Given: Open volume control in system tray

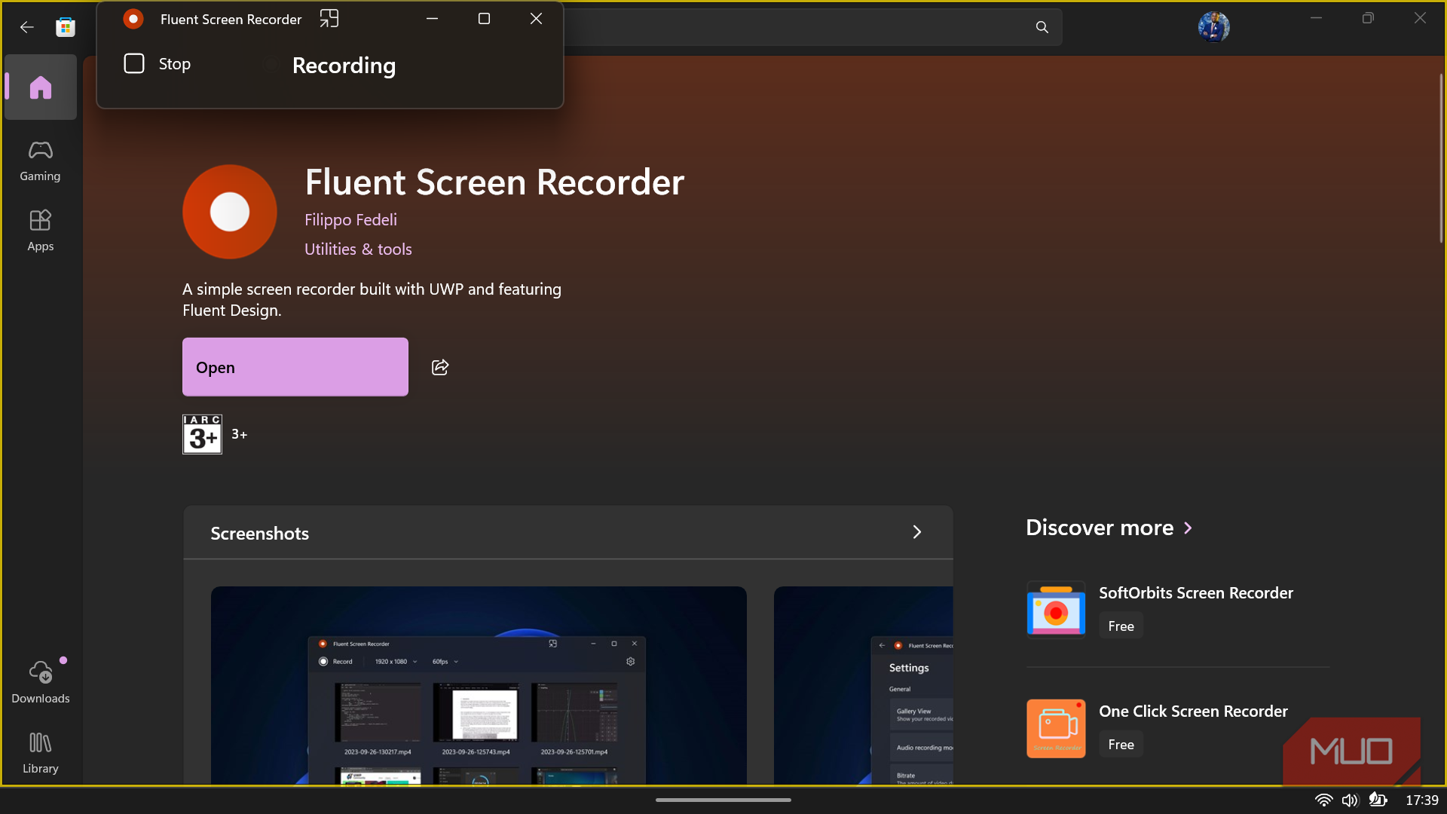Looking at the screenshot, I should click(1349, 800).
